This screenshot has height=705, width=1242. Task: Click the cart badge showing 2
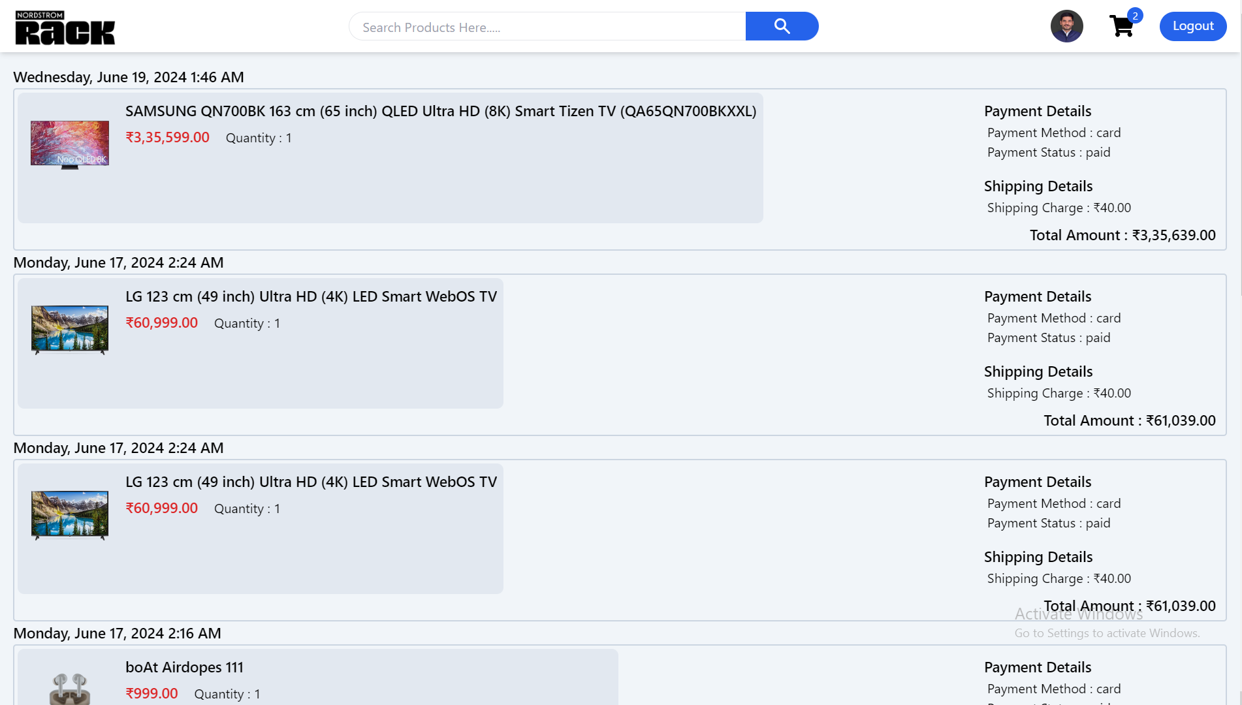[x=1135, y=16]
